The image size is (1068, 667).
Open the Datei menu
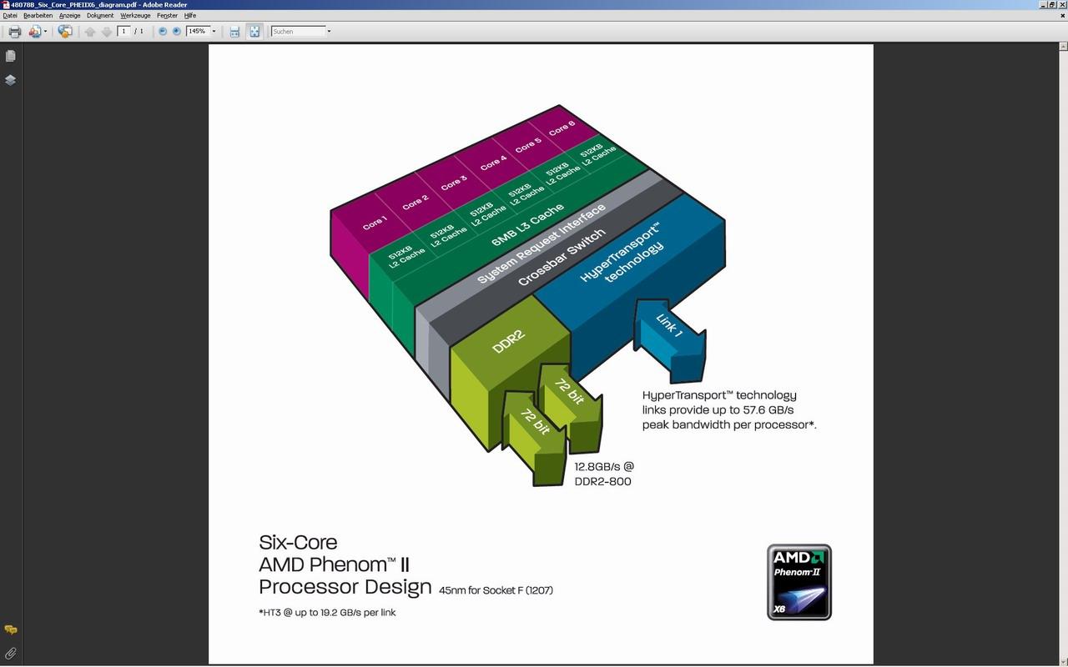[x=10, y=16]
